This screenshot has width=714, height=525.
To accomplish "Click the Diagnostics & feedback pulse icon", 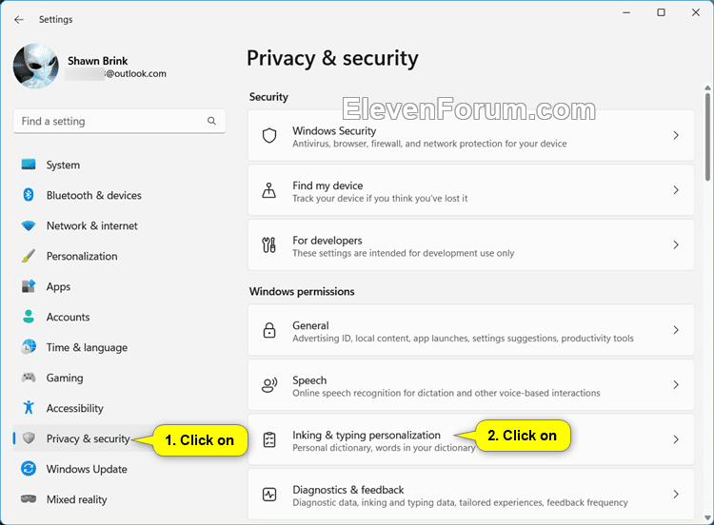I will [x=269, y=494].
